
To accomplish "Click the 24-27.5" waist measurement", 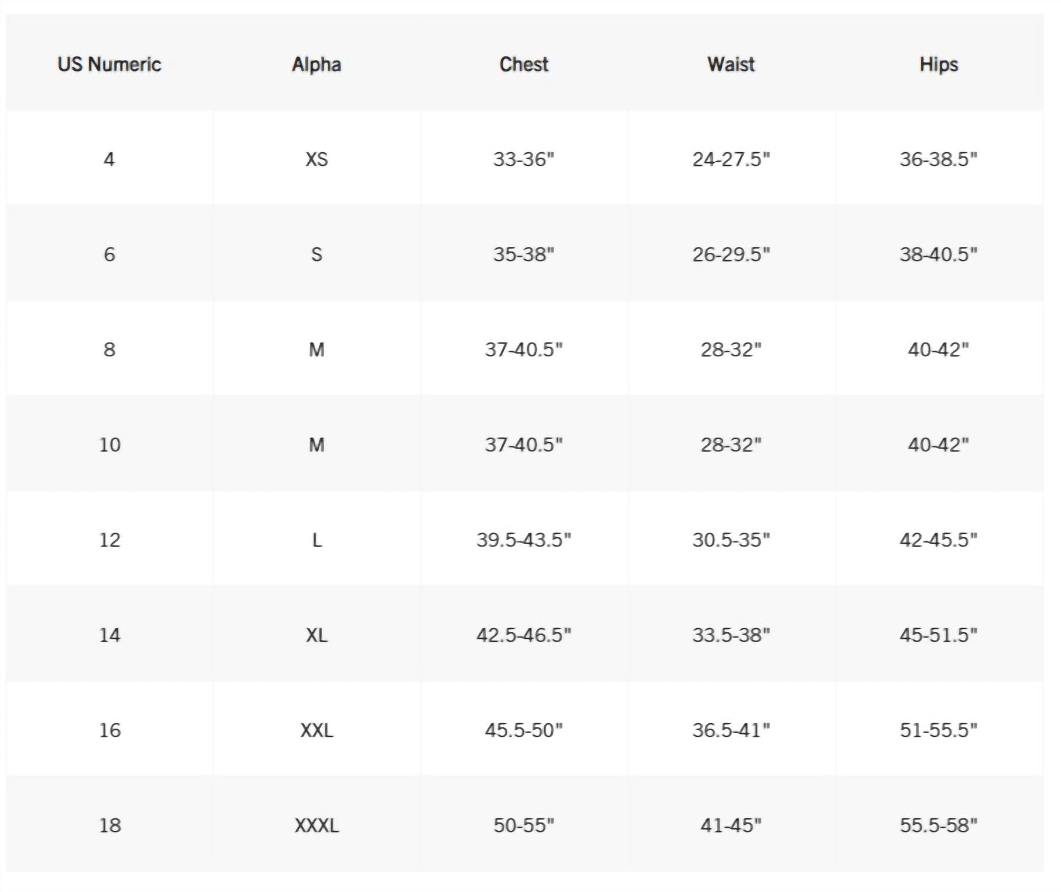I will pos(731,159).
